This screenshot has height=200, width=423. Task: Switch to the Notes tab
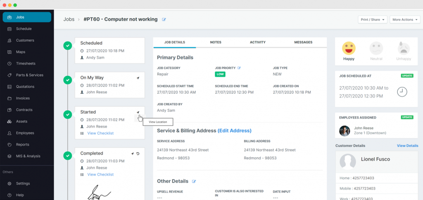tap(216, 42)
